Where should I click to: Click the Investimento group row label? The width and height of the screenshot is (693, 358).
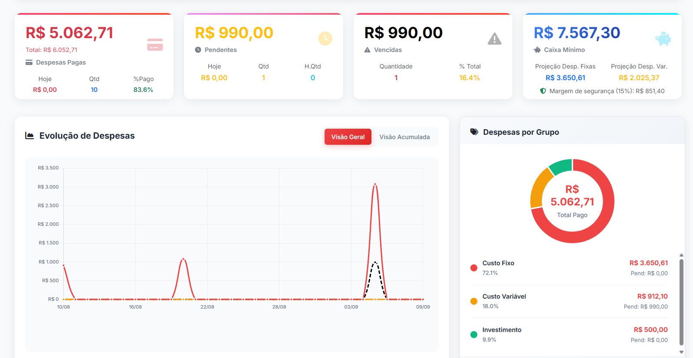click(502, 330)
